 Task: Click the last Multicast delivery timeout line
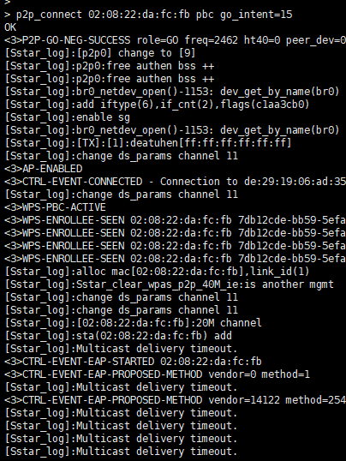click(x=121, y=452)
